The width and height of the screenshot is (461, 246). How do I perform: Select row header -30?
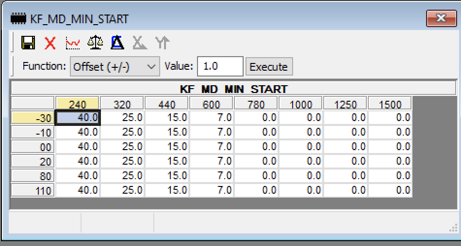[x=33, y=118]
